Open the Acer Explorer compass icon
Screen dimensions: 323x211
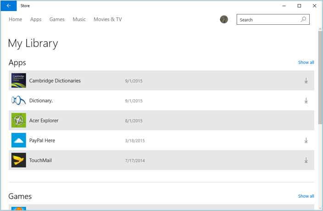tap(19, 120)
